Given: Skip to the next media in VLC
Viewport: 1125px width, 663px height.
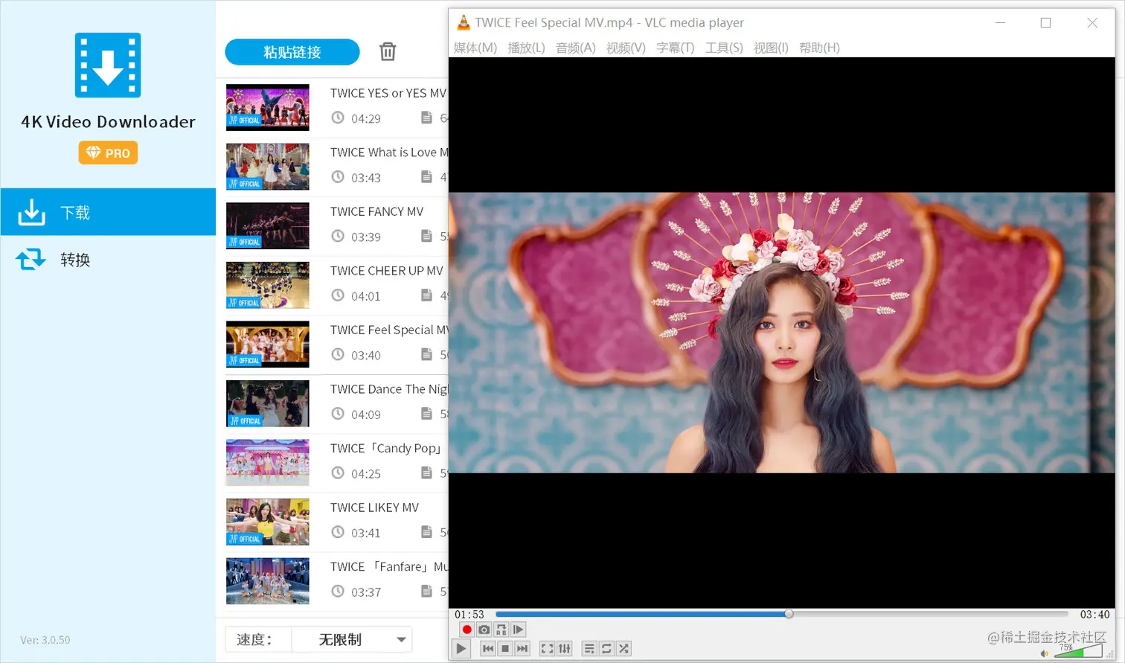Looking at the screenshot, I should click(522, 649).
